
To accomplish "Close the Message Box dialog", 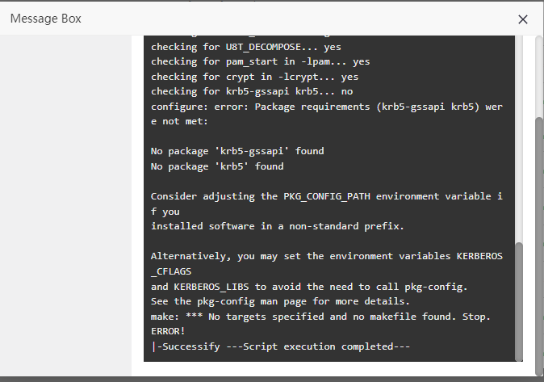I will pos(523,19).
